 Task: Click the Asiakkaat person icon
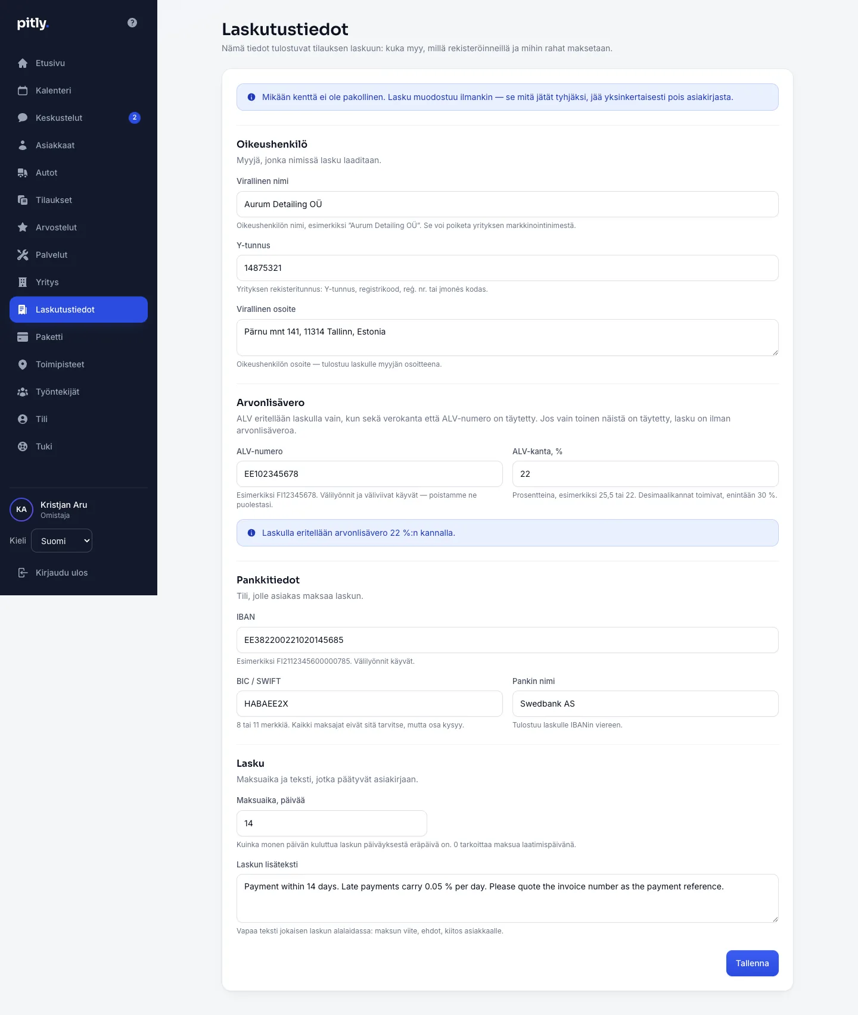pyautogui.click(x=23, y=145)
